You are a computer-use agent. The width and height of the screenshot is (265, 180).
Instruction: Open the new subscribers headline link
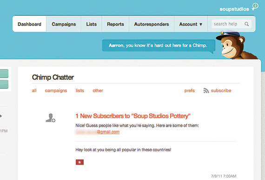pos(133,116)
